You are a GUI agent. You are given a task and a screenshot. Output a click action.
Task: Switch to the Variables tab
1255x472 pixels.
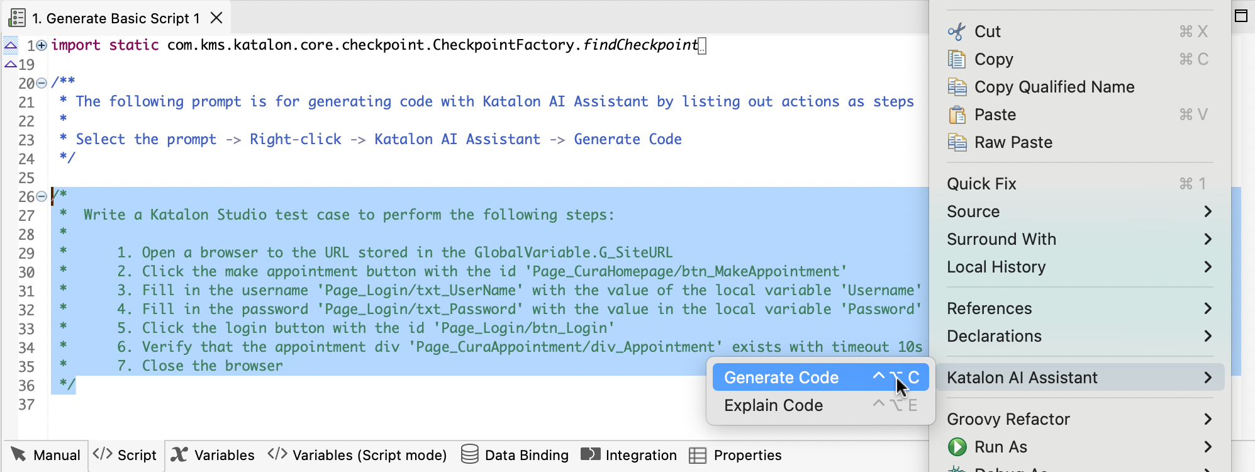coord(213,455)
